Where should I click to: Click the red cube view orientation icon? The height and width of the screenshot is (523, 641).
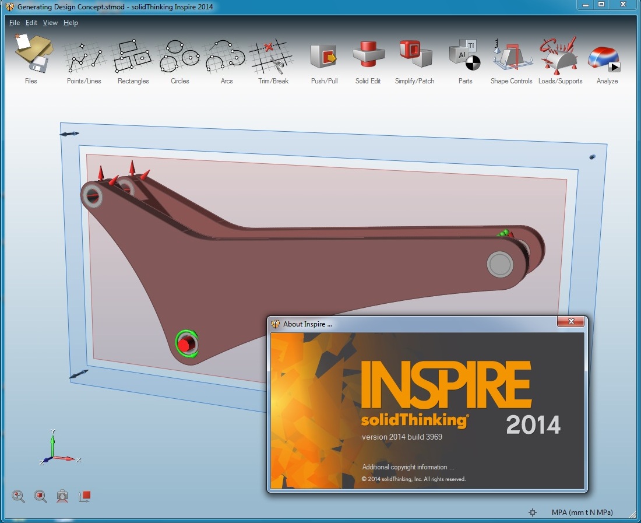pyautogui.click(x=84, y=496)
